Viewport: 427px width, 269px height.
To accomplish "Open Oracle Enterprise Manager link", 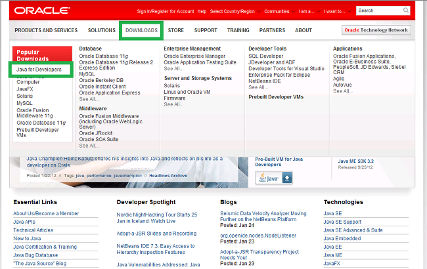I will (x=194, y=56).
